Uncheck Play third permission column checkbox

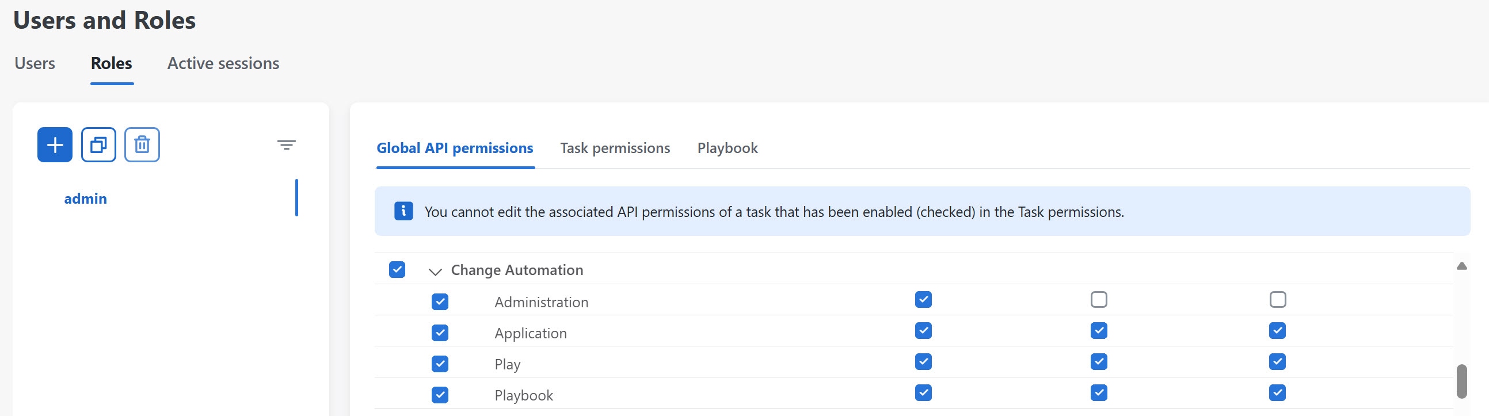click(1277, 362)
